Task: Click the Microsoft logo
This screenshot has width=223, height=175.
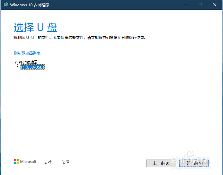Action: click(25, 162)
